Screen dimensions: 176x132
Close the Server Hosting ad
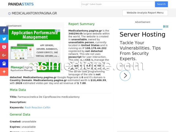167,27
